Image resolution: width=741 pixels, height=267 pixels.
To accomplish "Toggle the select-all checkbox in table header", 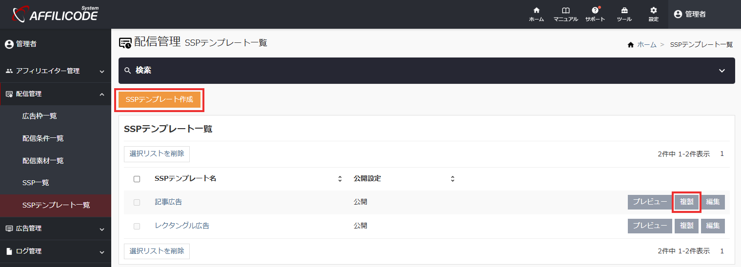I will click(x=137, y=179).
